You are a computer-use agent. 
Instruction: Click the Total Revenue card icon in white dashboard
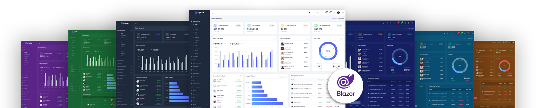(215, 26)
